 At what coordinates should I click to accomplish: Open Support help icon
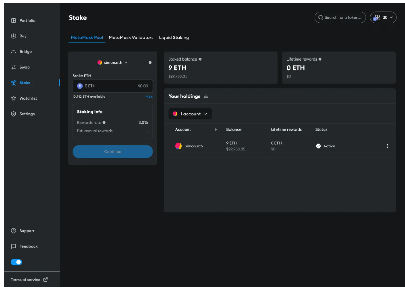click(13, 231)
